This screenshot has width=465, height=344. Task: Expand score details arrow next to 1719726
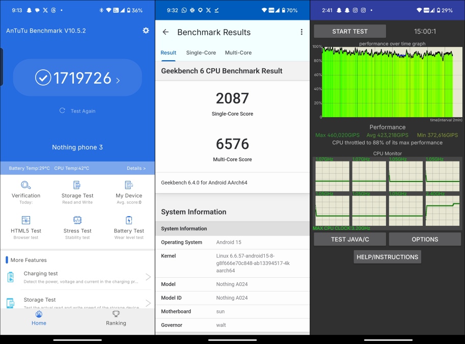click(x=118, y=81)
